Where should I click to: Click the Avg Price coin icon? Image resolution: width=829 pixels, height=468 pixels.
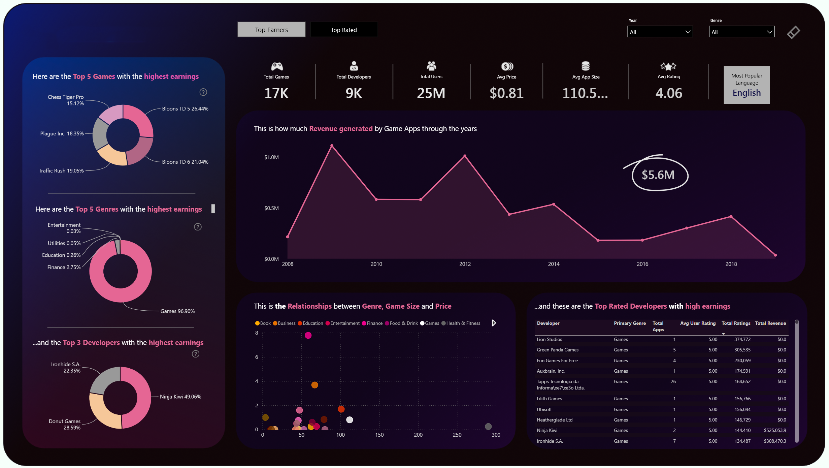pos(507,66)
